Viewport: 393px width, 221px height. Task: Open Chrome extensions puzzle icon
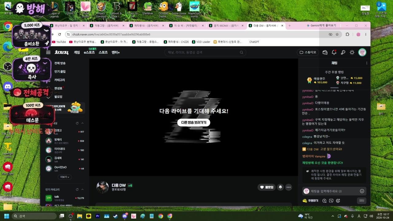tap(348, 34)
